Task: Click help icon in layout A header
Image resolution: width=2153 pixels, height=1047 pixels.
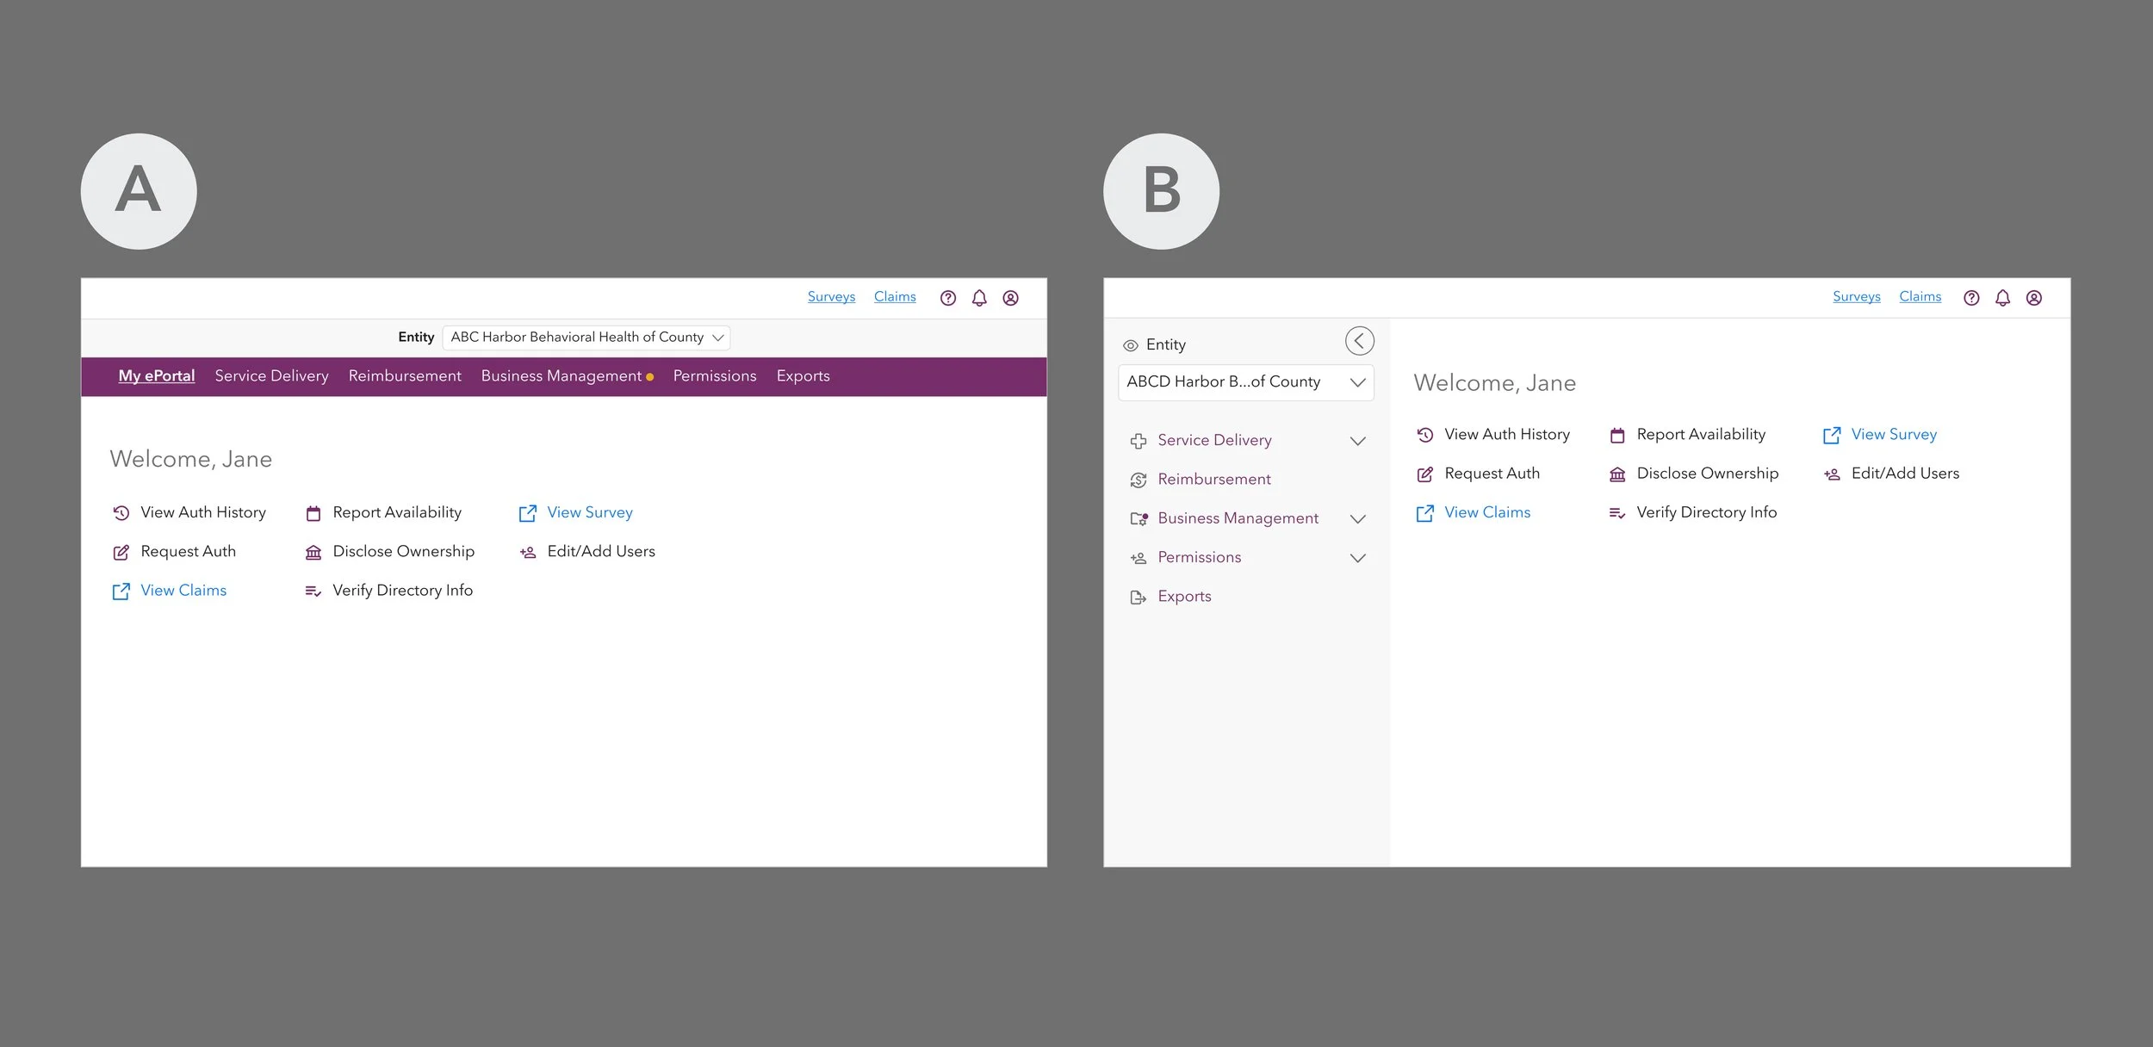Action: tap(947, 298)
